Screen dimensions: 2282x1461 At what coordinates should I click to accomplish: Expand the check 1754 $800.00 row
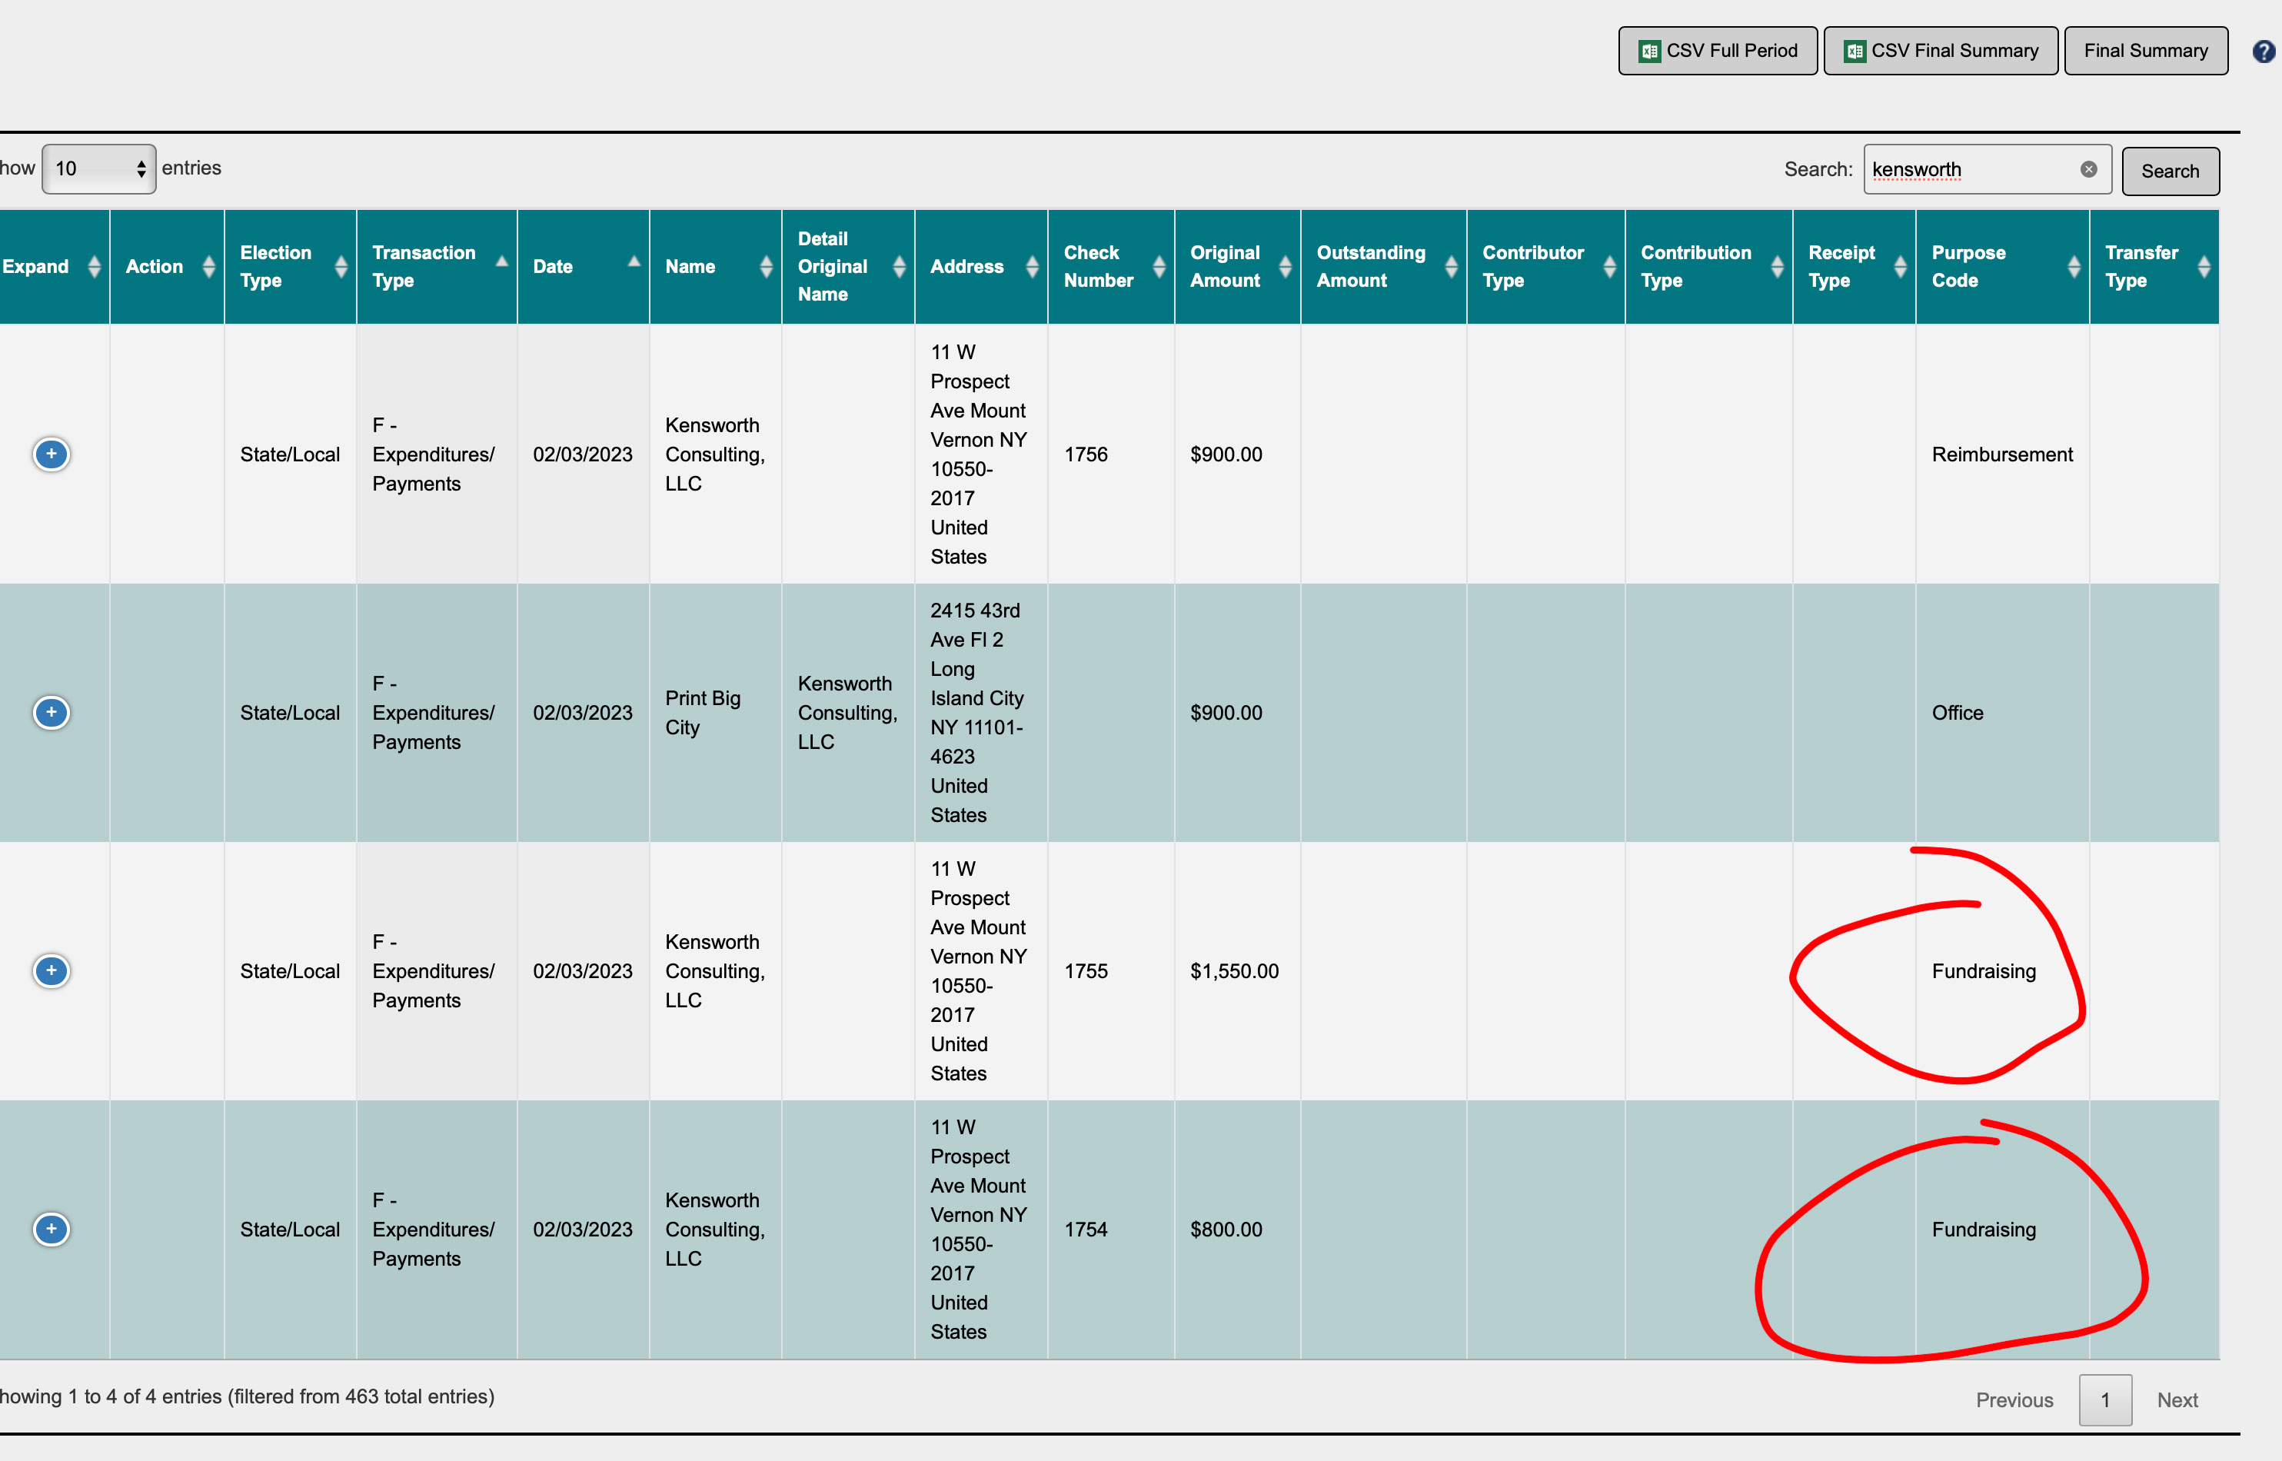[52, 1230]
